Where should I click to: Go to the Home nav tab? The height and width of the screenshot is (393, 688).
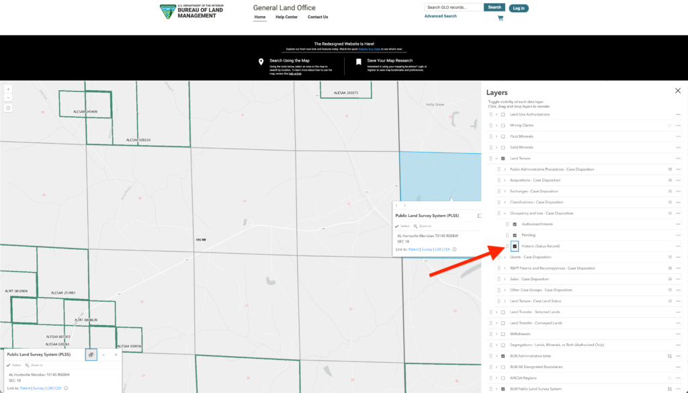260,17
